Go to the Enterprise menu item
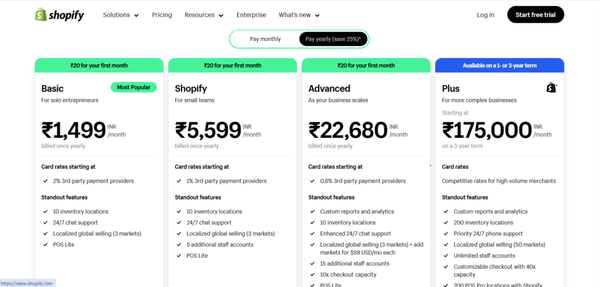 pos(251,15)
